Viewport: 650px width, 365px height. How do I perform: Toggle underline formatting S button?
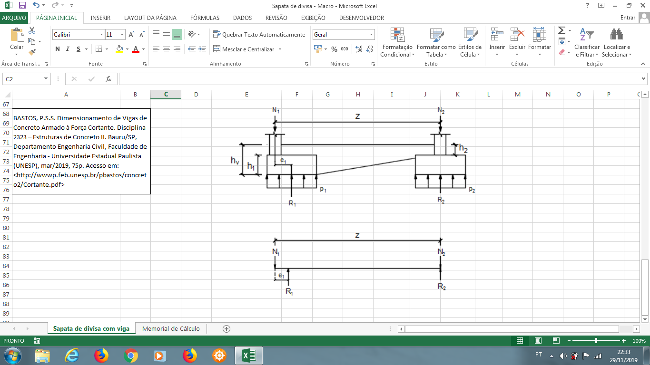(79, 49)
